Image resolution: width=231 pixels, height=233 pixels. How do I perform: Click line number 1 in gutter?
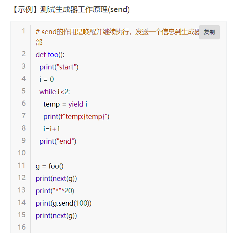pyautogui.click(x=23, y=31)
